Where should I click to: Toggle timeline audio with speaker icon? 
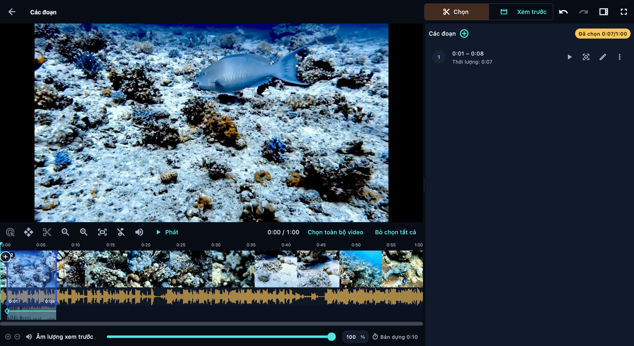[x=139, y=232]
